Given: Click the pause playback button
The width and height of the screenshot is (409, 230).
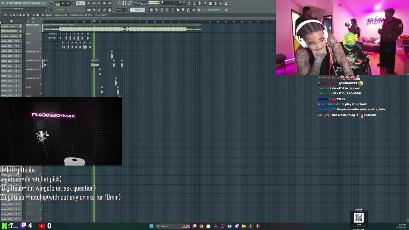Looking at the screenshot, I should click(x=63, y=3).
